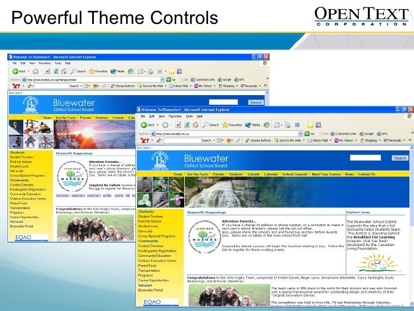This screenshot has width=414, height=311.
Task: Open address bar dropdown in front window
Action: pos(300,134)
